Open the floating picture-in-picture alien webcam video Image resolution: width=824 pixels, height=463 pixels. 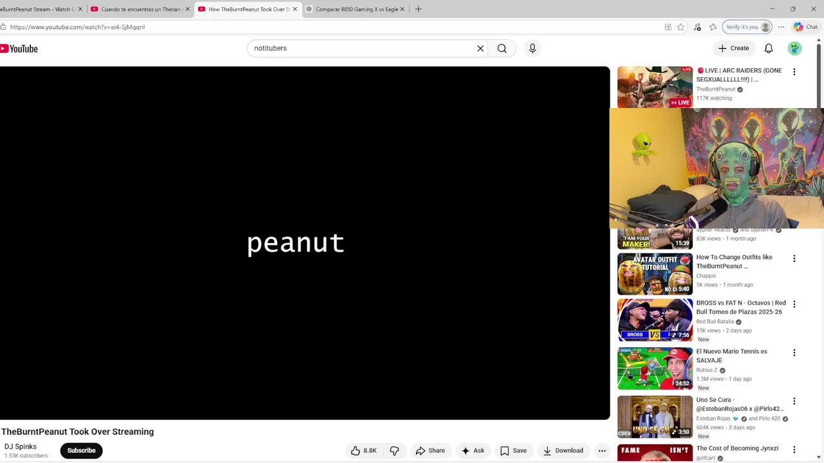click(x=716, y=168)
